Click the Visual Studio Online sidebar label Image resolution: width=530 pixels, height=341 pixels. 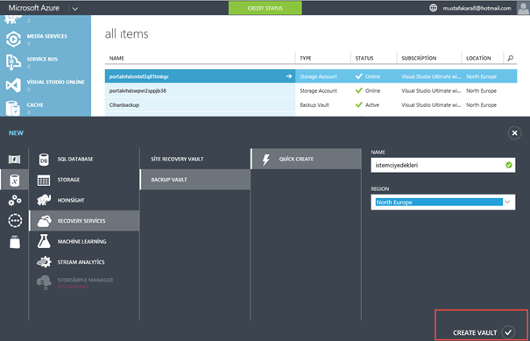point(56,82)
